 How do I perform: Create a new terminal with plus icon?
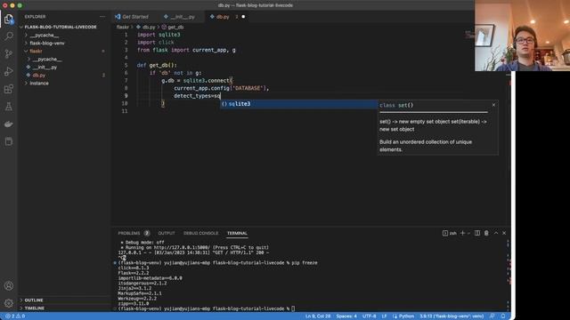click(462, 233)
